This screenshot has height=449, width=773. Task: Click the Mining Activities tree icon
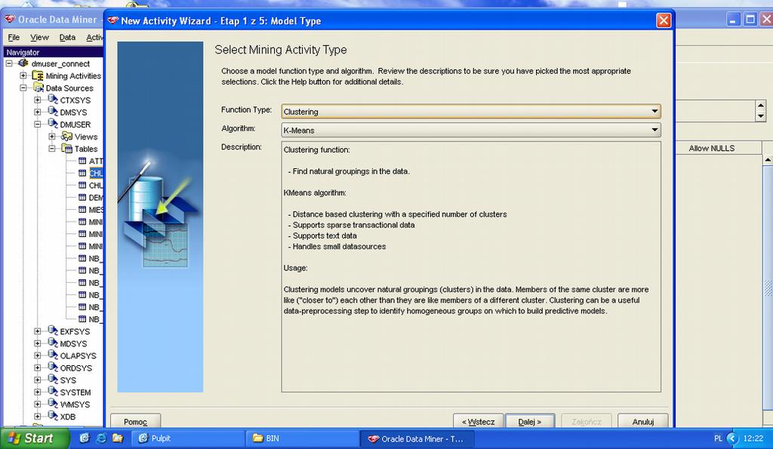tap(38, 75)
